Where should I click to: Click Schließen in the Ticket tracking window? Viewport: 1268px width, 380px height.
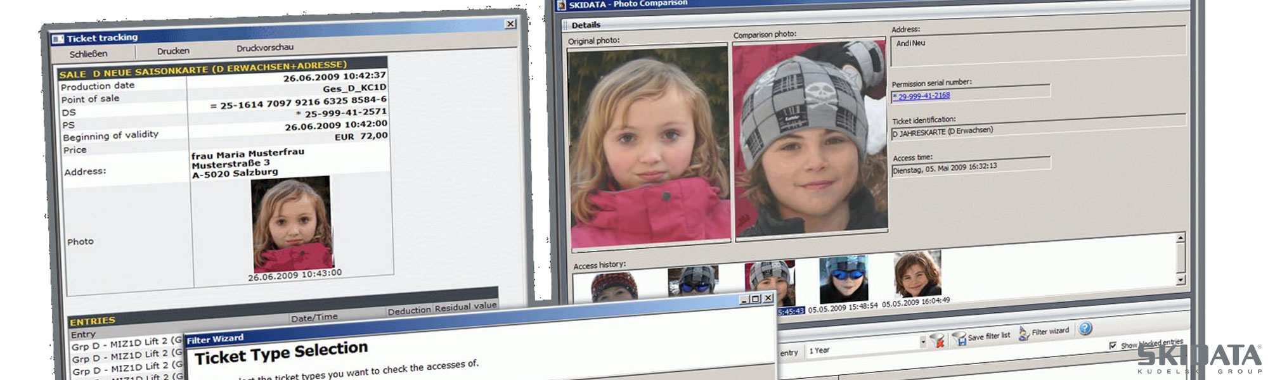coord(88,54)
